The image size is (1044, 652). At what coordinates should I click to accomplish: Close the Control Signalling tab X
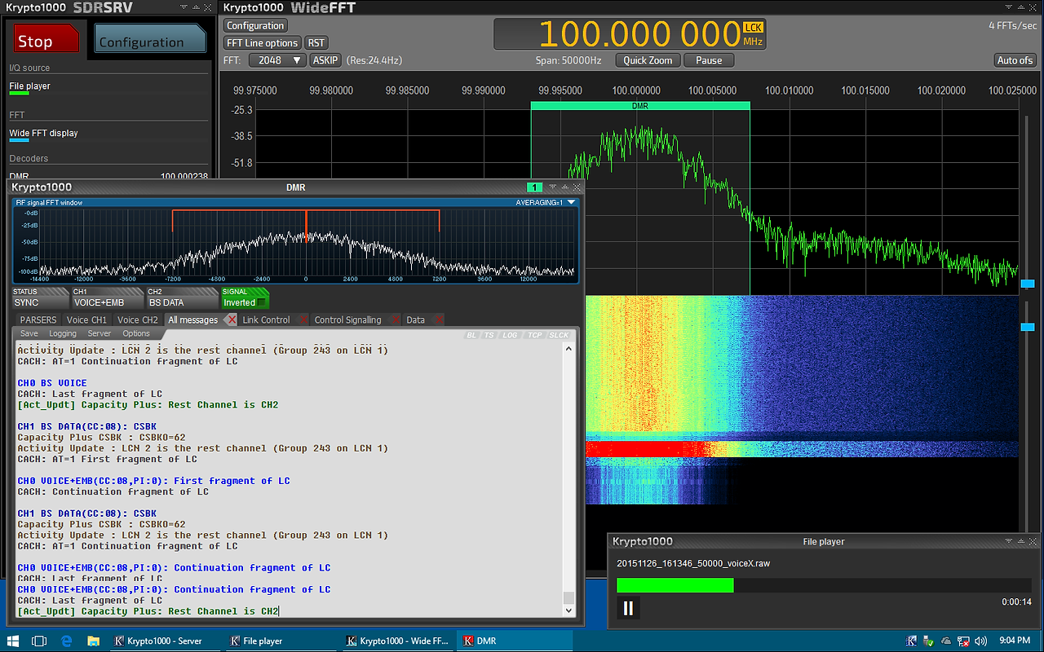click(396, 320)
